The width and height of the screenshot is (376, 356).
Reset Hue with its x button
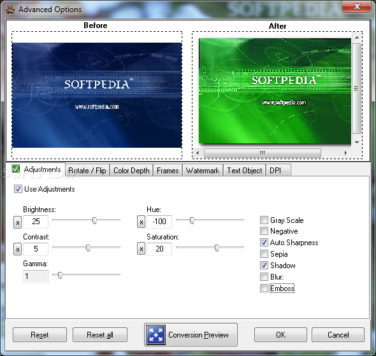141,222
